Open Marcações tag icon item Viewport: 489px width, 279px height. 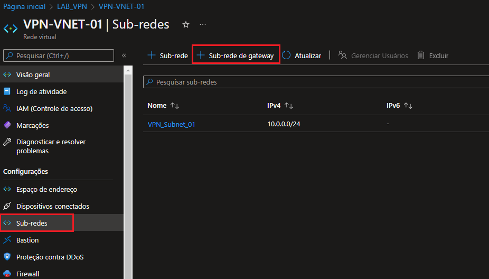(32, 125)
